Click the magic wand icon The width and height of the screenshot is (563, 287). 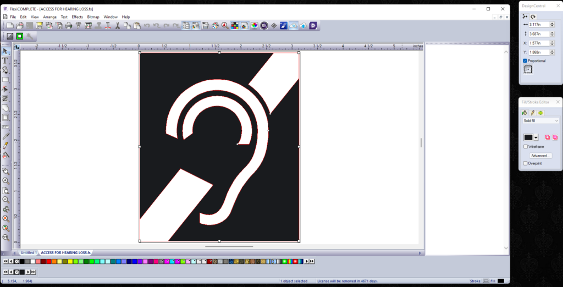[30, 36]
